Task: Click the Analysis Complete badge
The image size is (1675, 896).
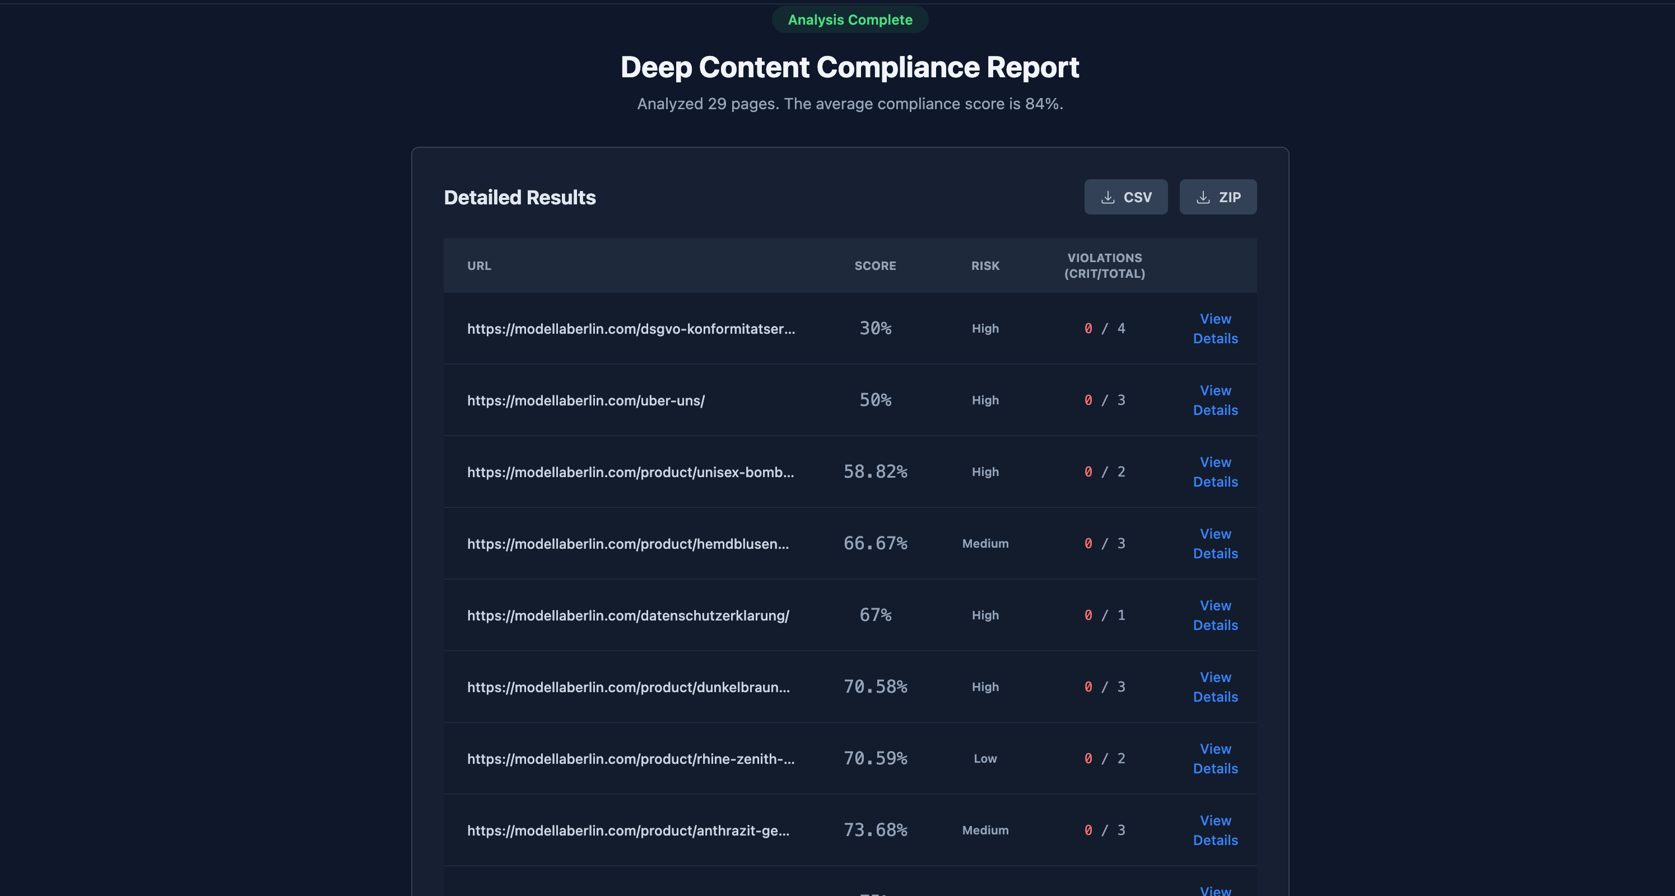Action: (x=850, y=20)
